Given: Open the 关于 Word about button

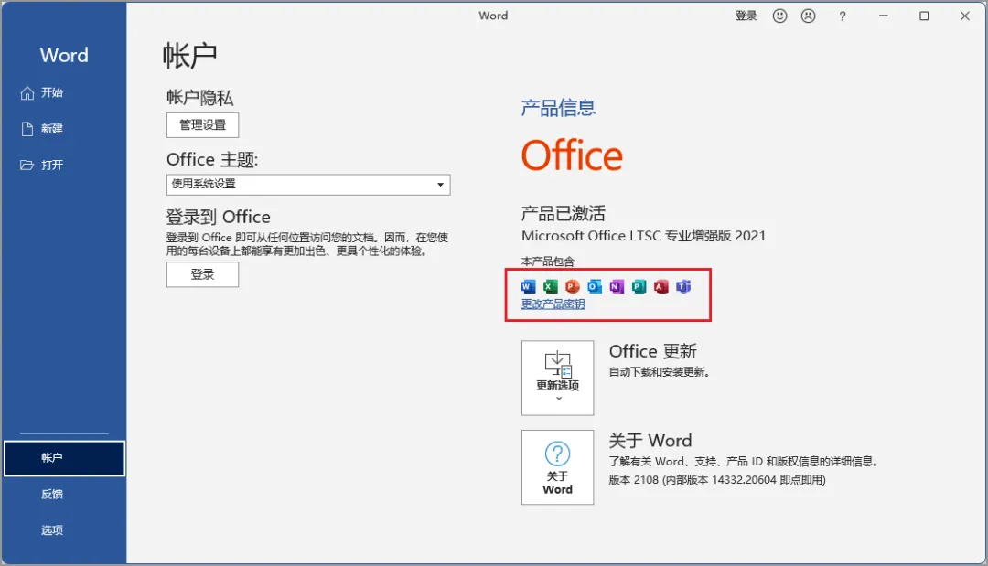Looking at the screenshot, I should coord(557,467).
